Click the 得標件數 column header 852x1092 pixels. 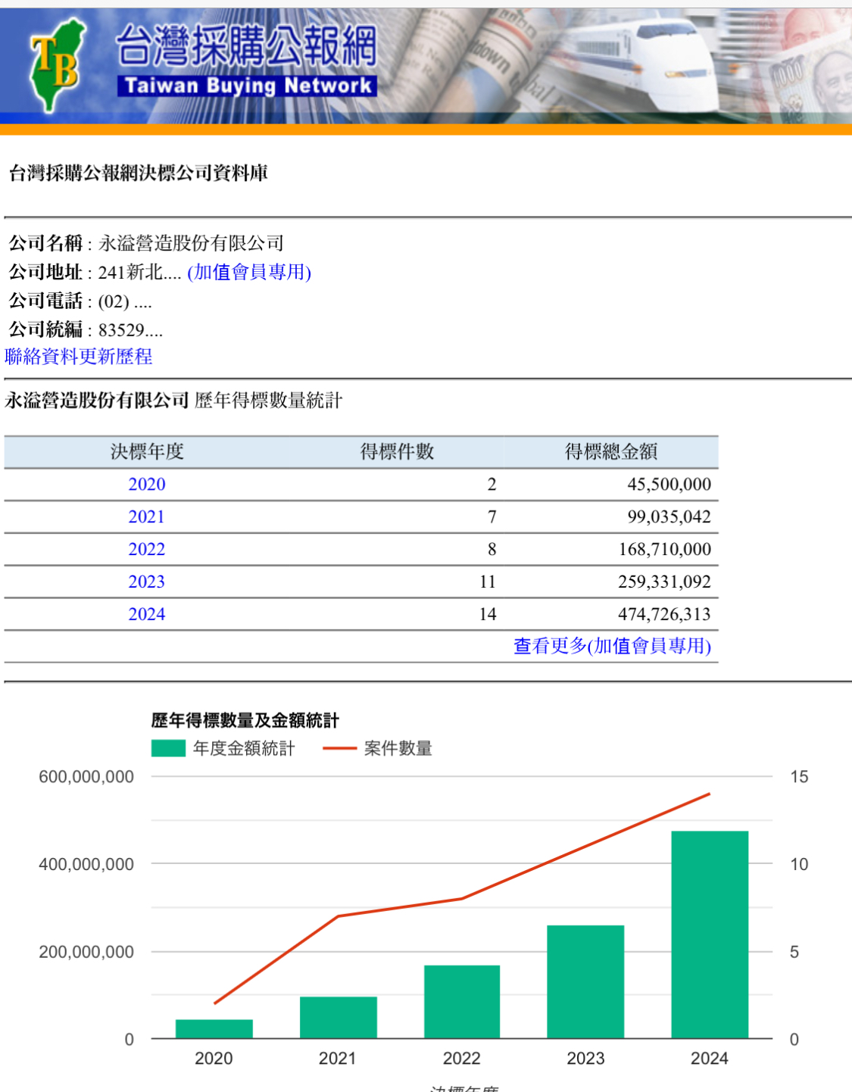coord(397,452)
